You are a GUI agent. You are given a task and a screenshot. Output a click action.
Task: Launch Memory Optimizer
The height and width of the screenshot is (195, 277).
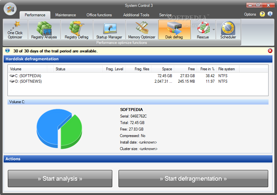142,30
